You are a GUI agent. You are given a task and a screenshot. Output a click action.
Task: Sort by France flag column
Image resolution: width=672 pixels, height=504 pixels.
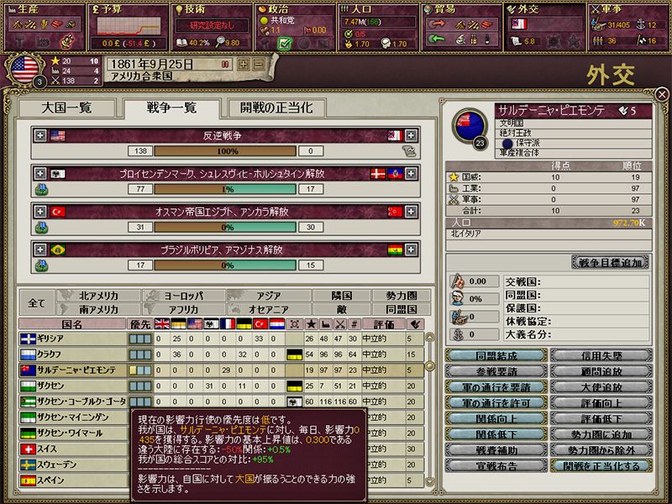[x=228, y=324]
